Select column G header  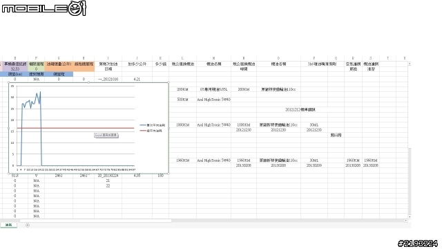pyautogui.click(x=59, y=58)
